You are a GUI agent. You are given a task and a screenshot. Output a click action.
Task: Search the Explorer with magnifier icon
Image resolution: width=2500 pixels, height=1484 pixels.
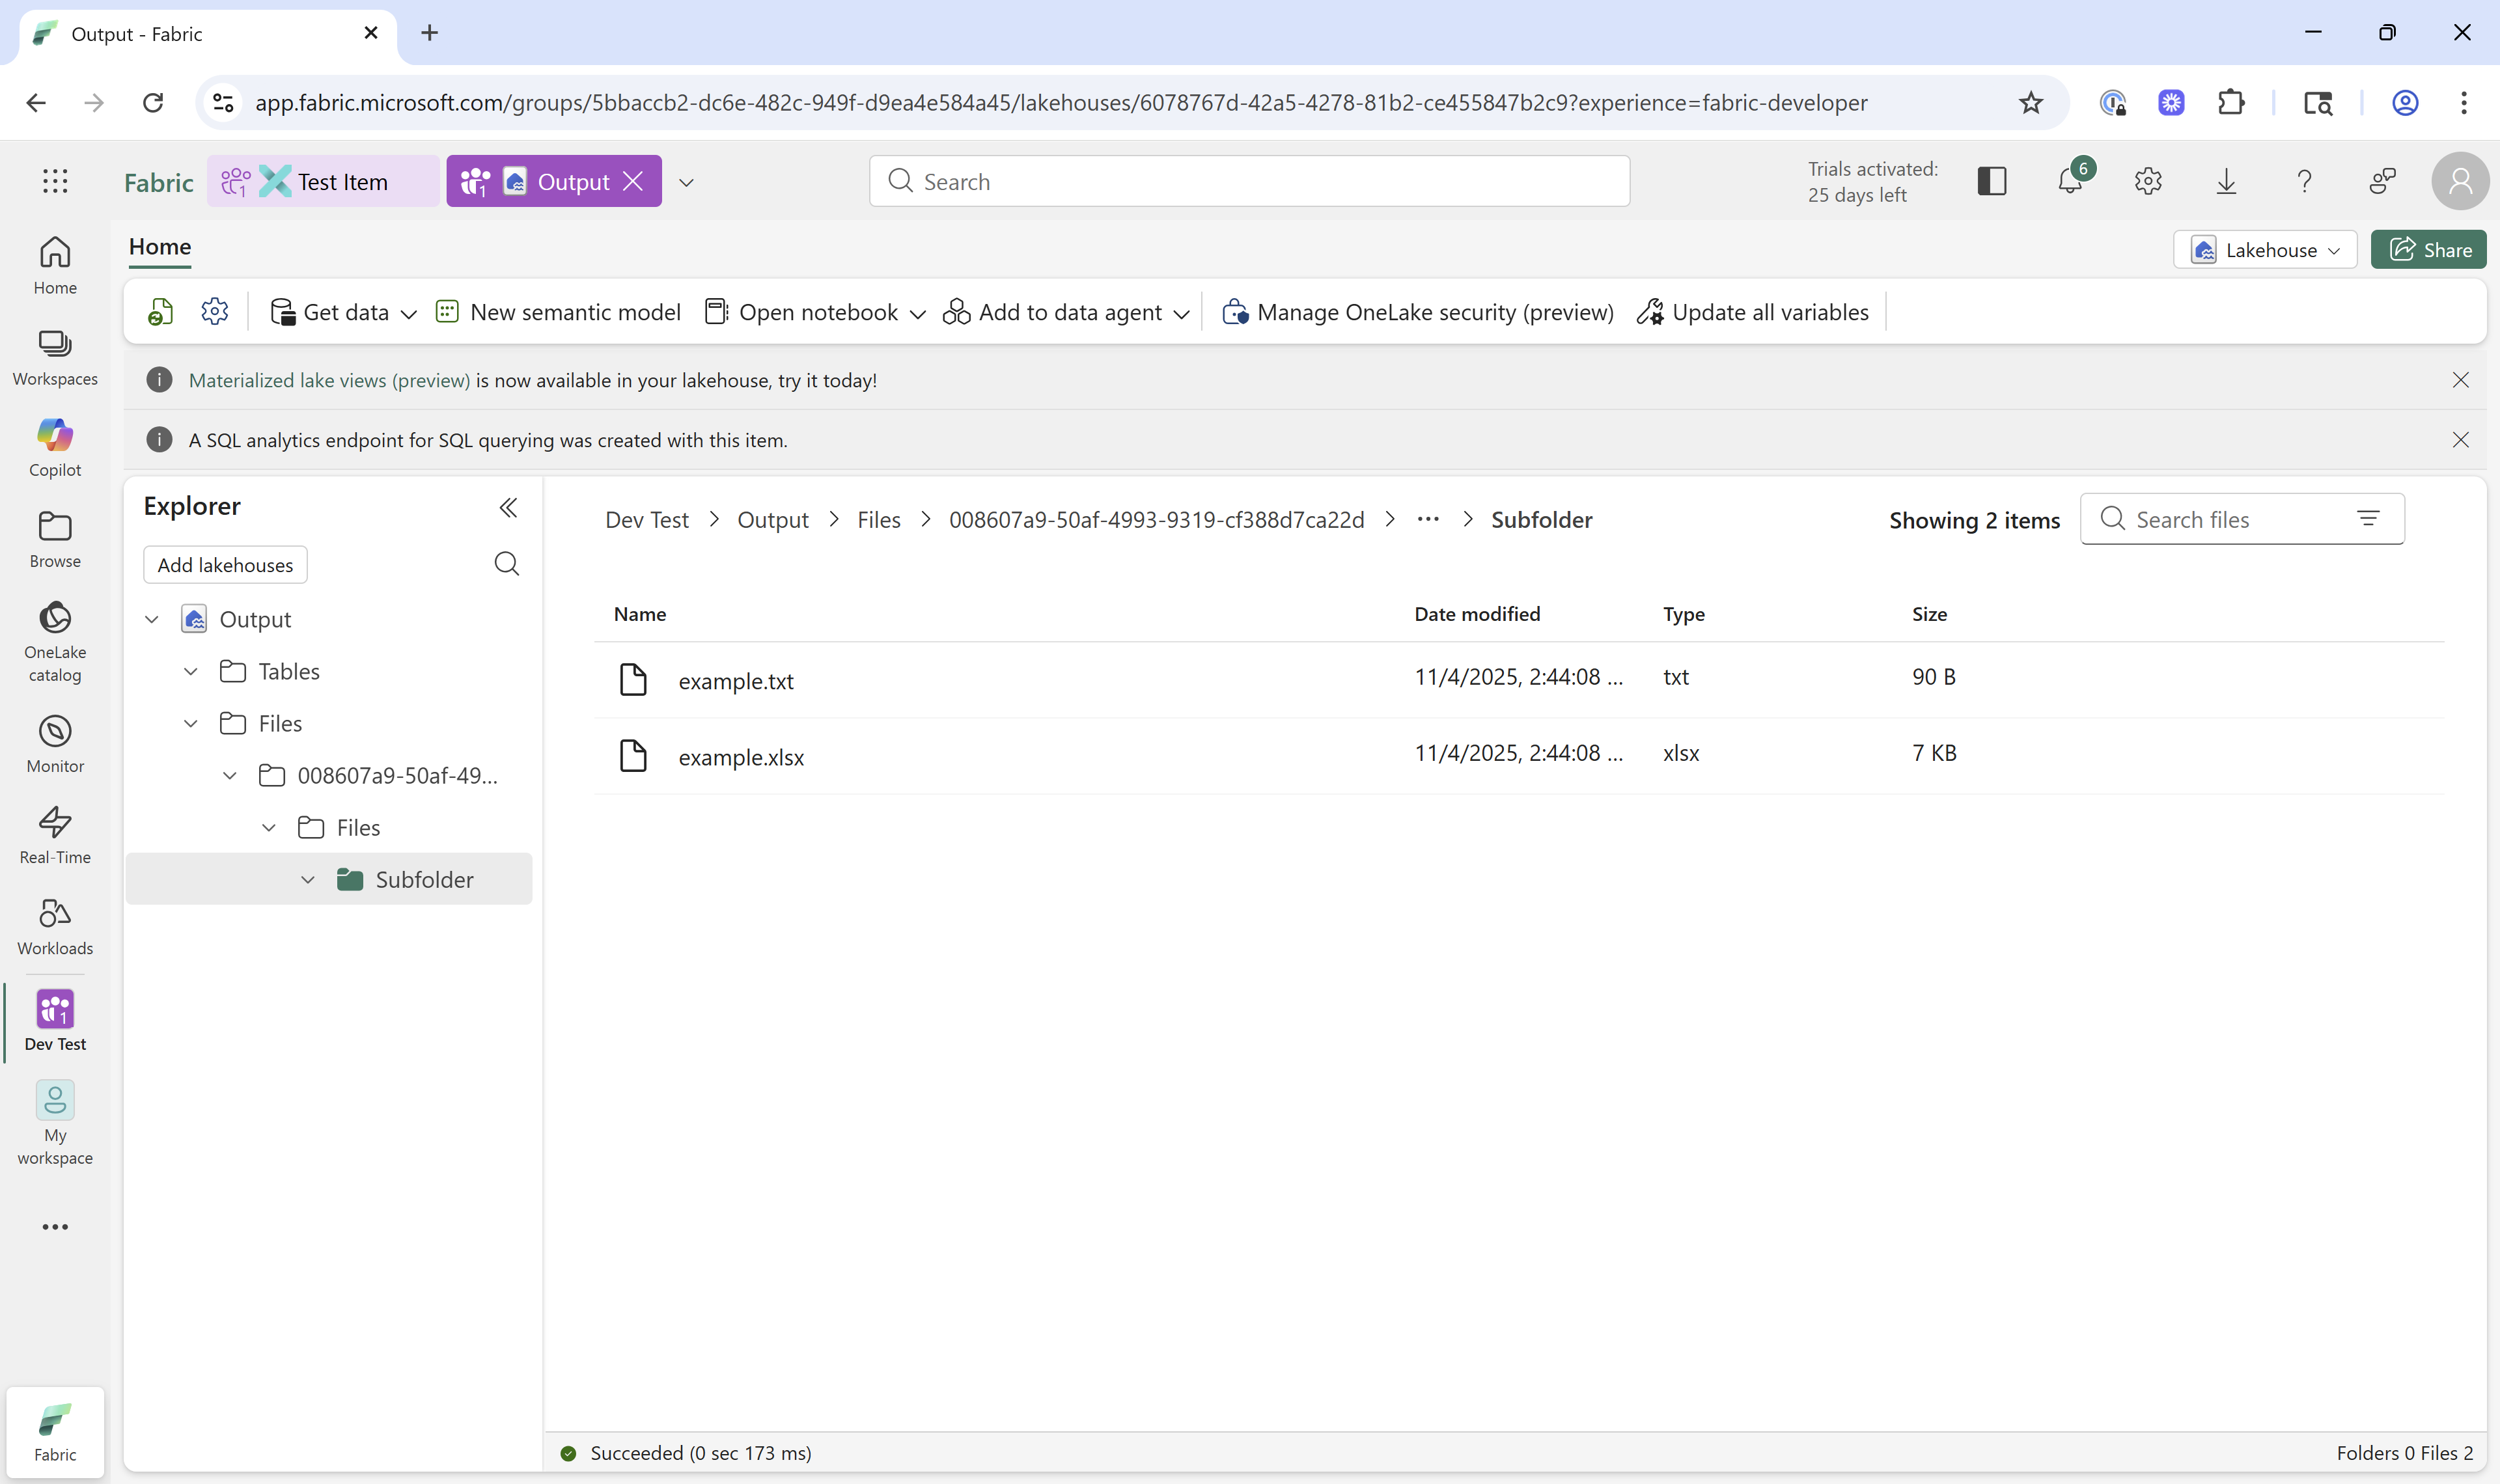(x=507, y=564)
